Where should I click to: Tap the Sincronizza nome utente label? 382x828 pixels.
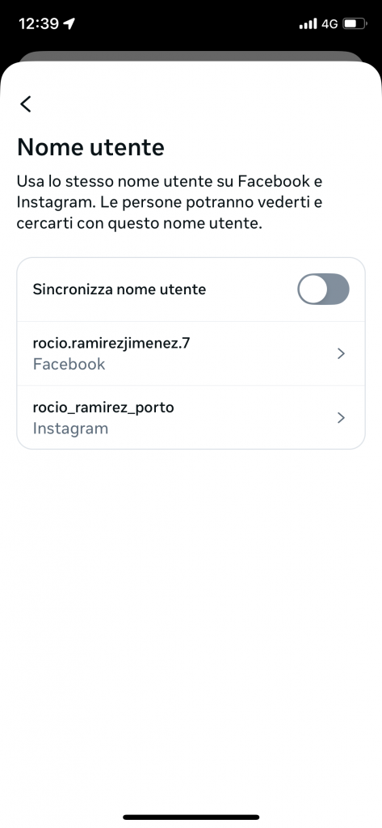tap(120, 289)
